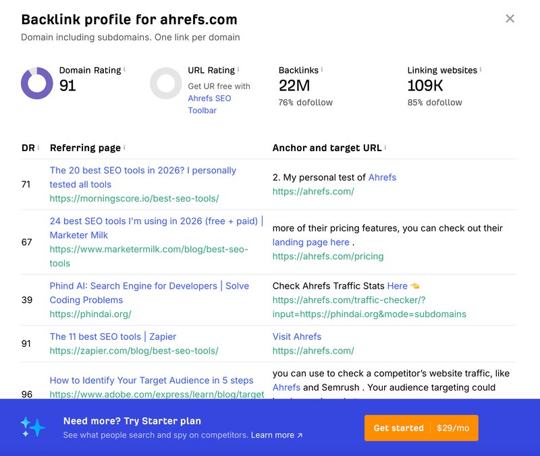Screen dimensions: 540x456
Task: Click Learn more in the Starter plan banner
Action: point(277,435)
